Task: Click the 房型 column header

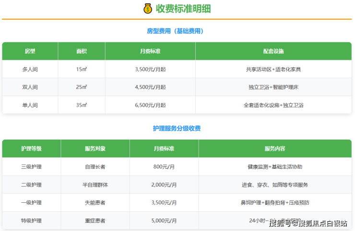Action: (30, 51)
